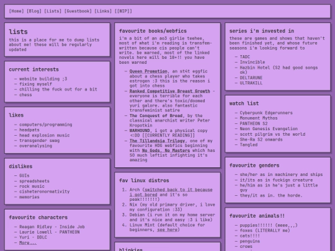Click 'Monument Mythos' watch list item
The image size is (335, 251).
(x=259, y=118)
